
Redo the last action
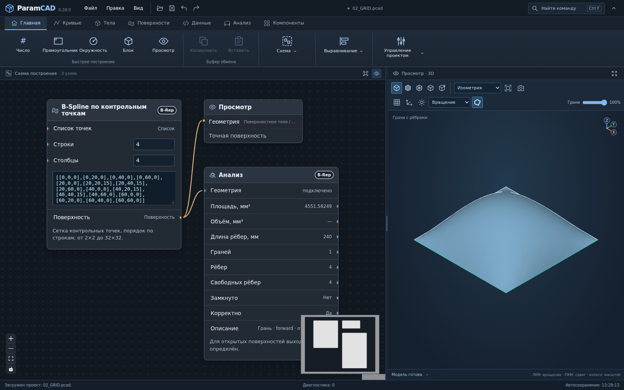click(196, 8)
